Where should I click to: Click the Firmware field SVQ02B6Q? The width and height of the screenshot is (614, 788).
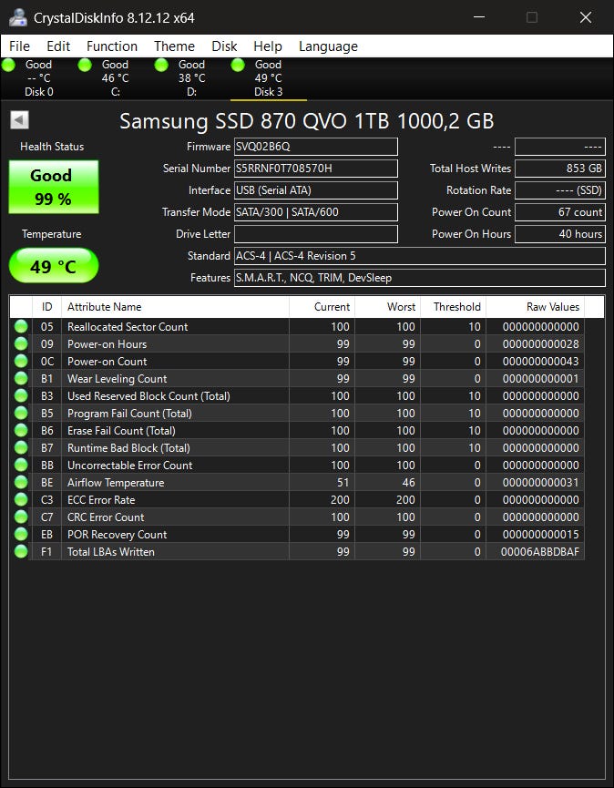[316, 147]
